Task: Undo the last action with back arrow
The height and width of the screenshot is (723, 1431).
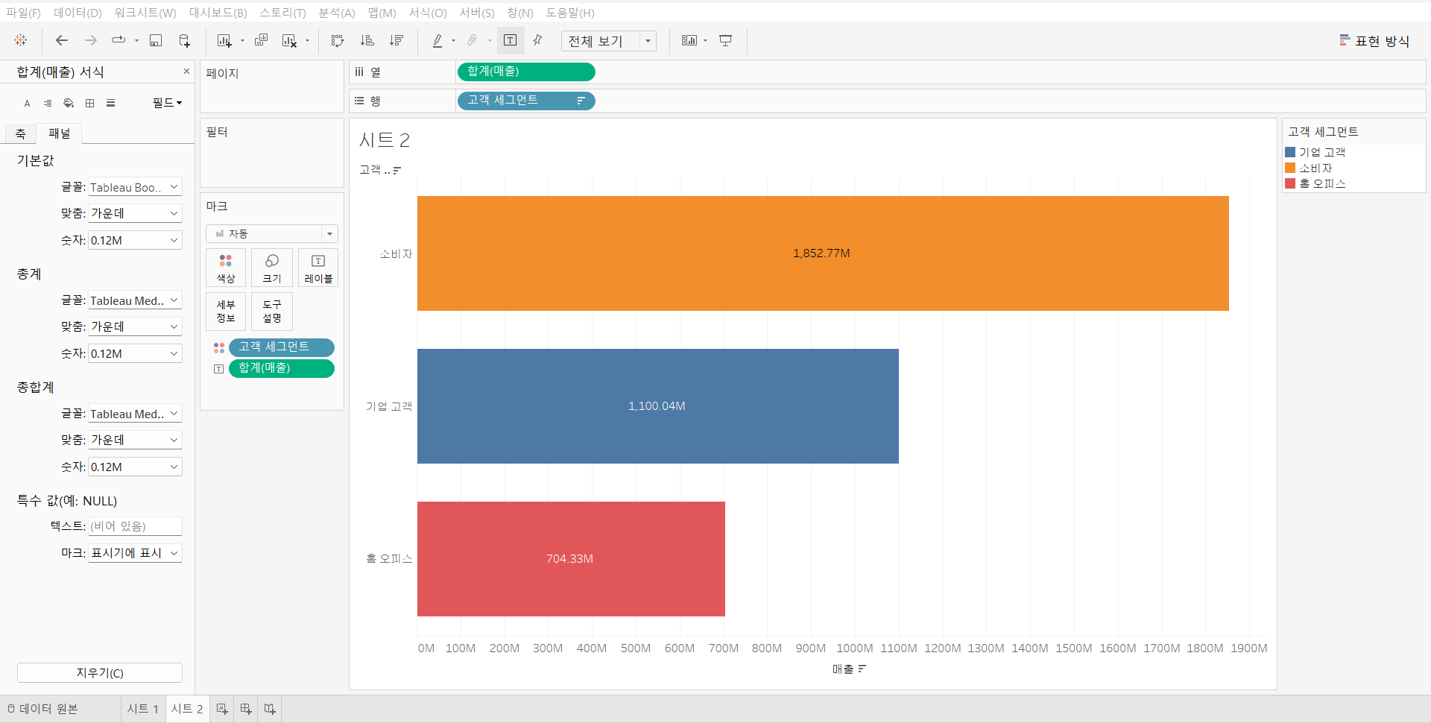Action: coord(62,40)
